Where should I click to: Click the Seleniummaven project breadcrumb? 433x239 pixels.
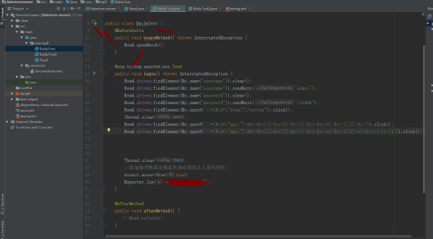(x=18, y=2)
